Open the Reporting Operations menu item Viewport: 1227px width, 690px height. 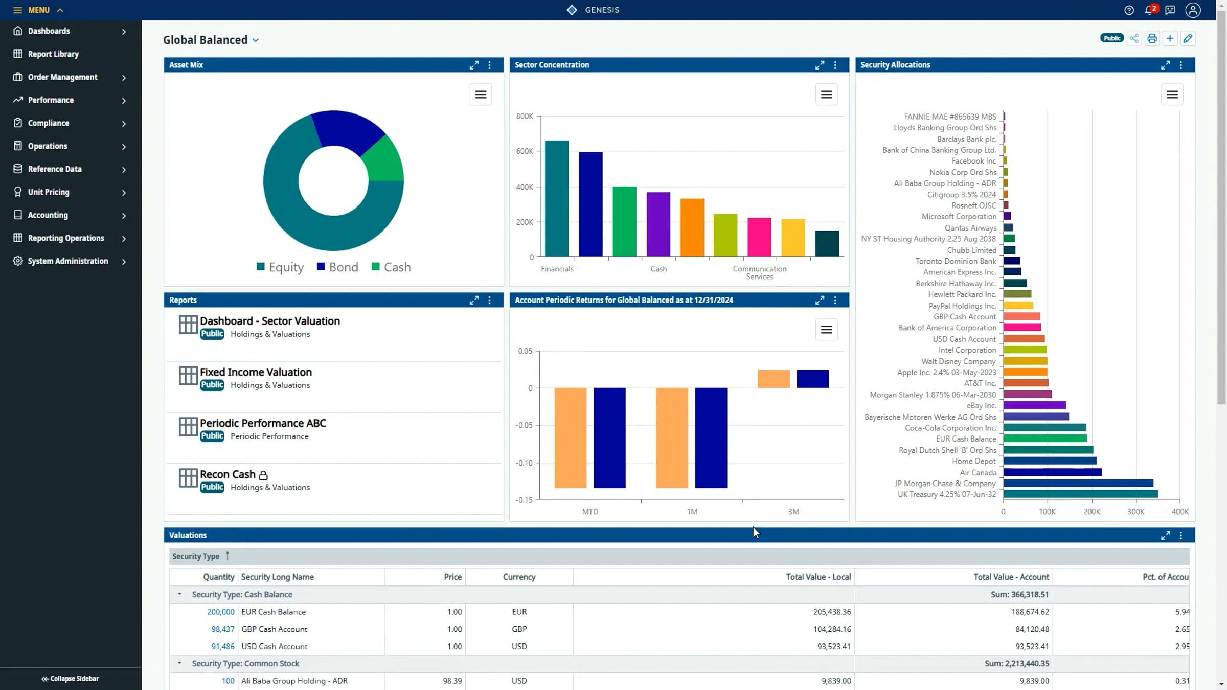pos(66,238)
